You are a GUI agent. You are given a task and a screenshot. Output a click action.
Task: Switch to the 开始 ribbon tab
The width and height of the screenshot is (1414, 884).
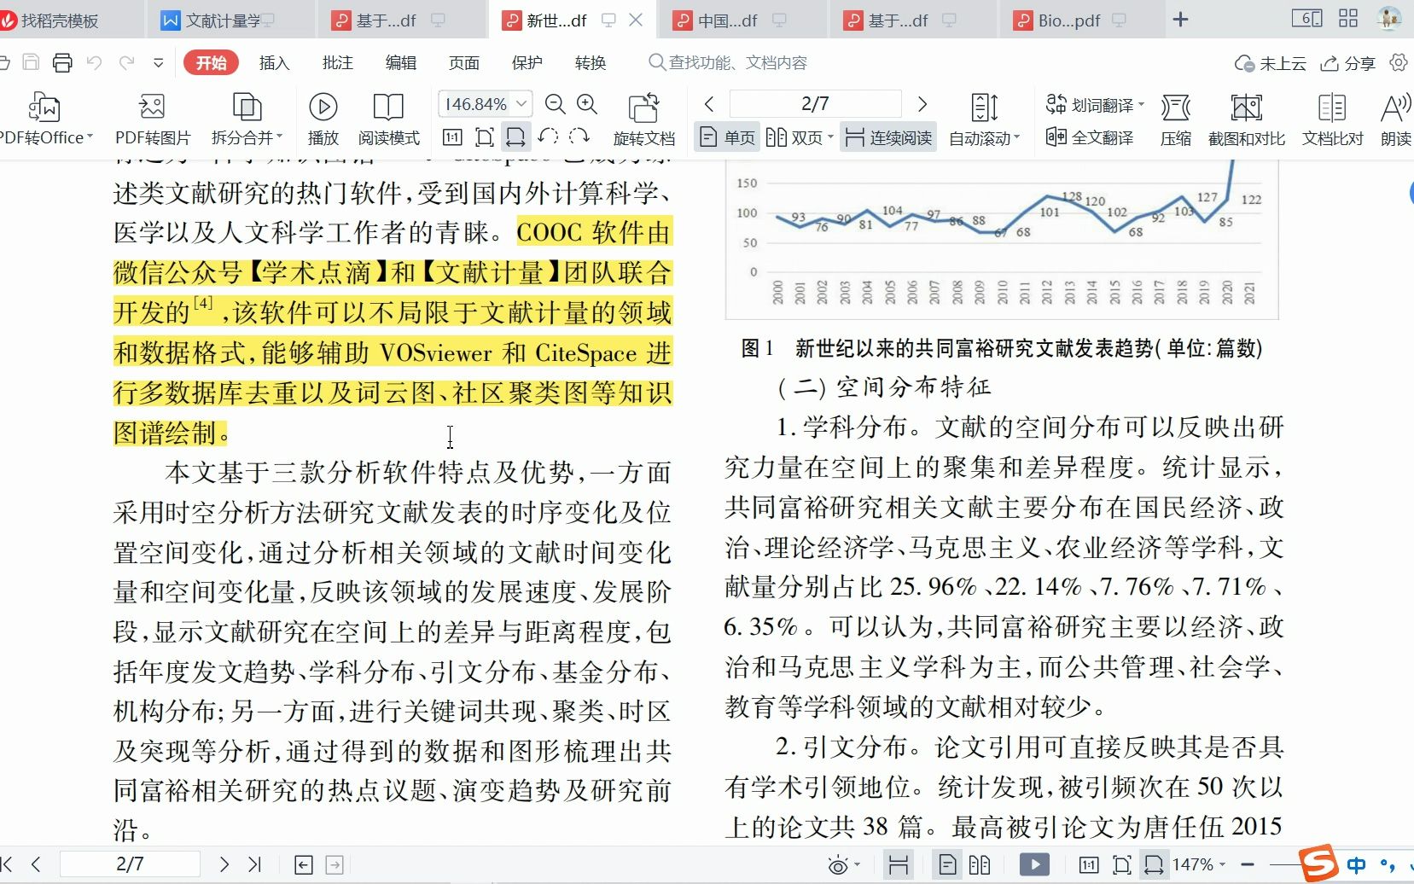pos(210,62)
